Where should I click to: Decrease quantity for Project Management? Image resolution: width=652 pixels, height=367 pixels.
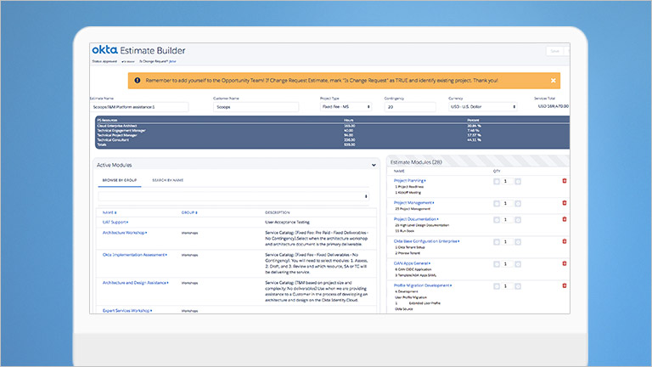click(497, 204)
